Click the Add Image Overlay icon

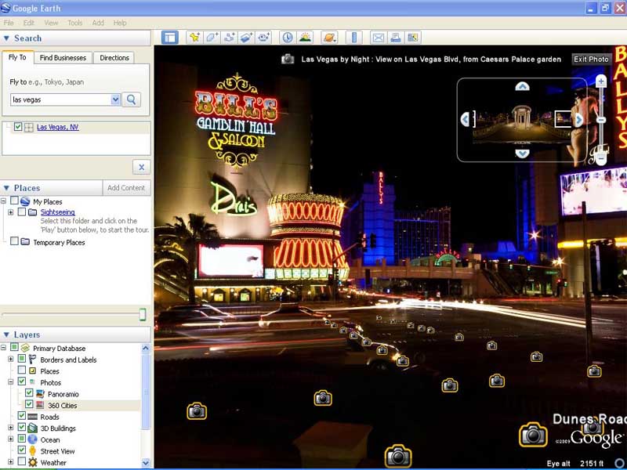246,38
